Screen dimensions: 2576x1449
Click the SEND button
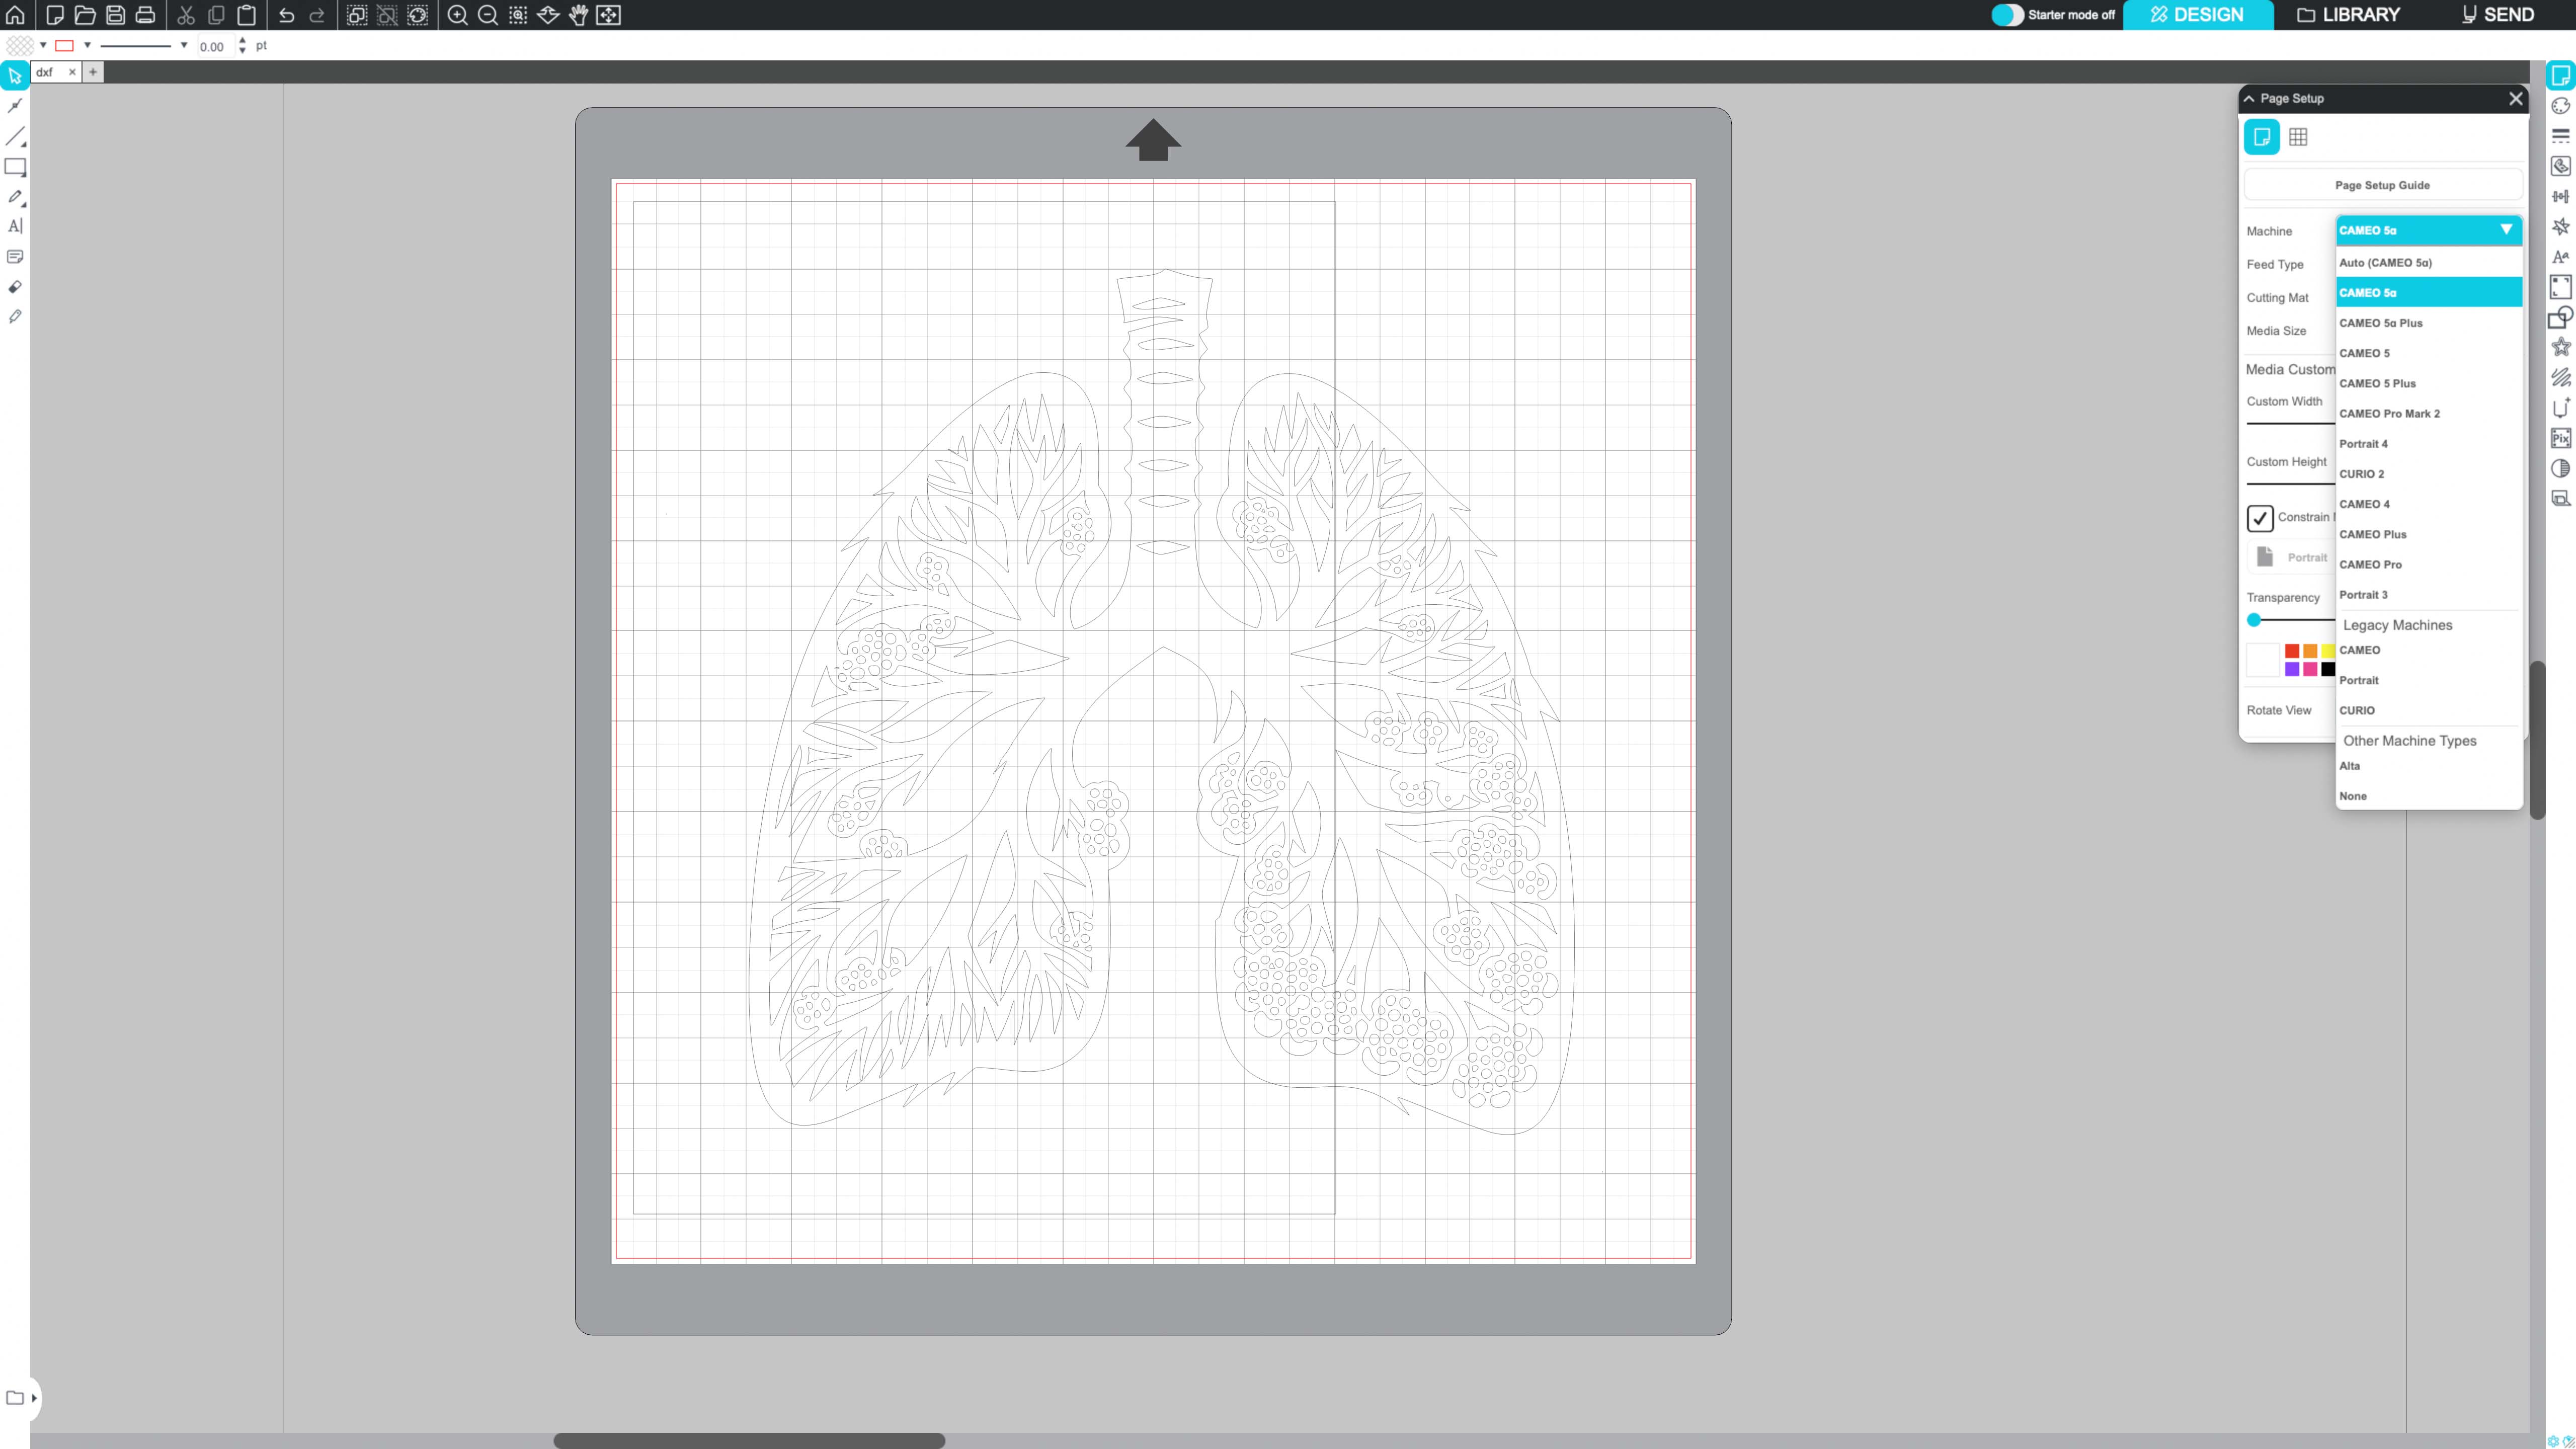[2497, 15]
